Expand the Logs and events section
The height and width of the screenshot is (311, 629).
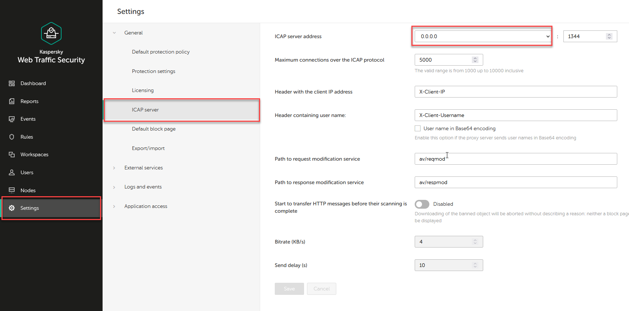click(114, 187)
